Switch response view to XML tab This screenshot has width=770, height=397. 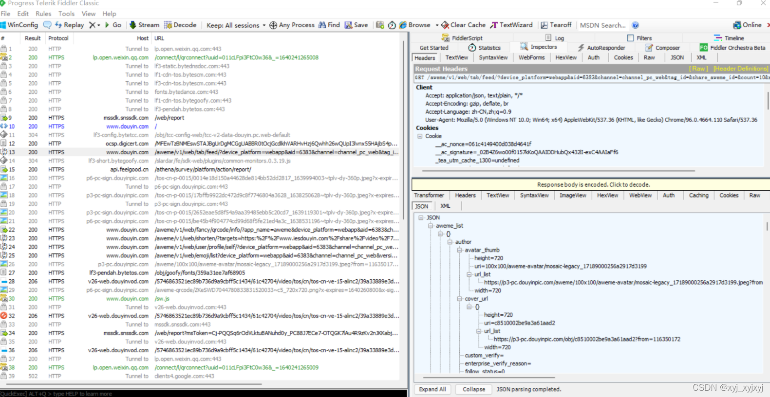point(445,206)
